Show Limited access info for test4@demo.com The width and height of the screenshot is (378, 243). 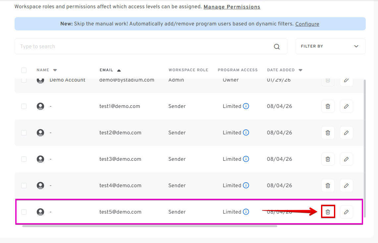246,185
